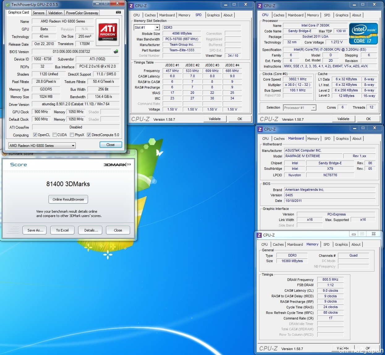
Task: Click the Socket 2011 LGA package value
Action: (x=315, y=36)
